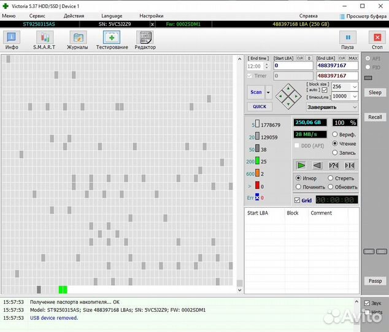Enable the Звук sound checkbox
389x332 pixels.
368,303
